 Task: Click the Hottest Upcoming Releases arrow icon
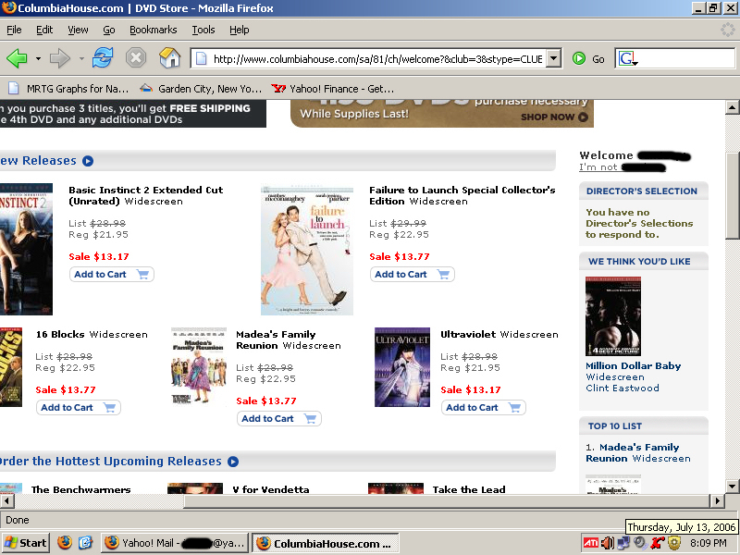(x=233, y=462)
